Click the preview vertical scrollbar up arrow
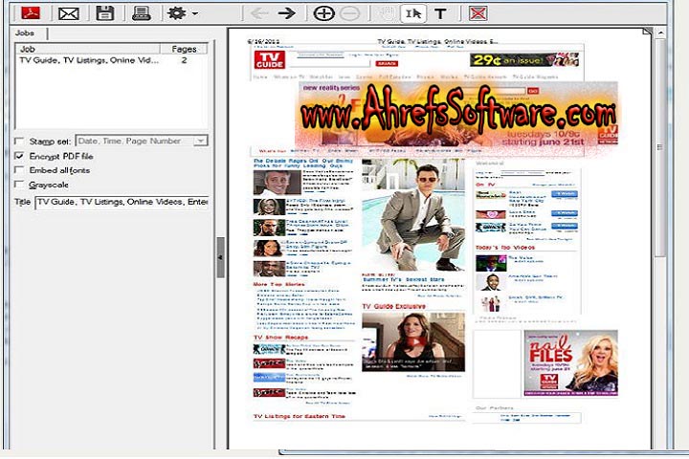The height and width of the screenshot is (459, 689). tap(660, 33)
